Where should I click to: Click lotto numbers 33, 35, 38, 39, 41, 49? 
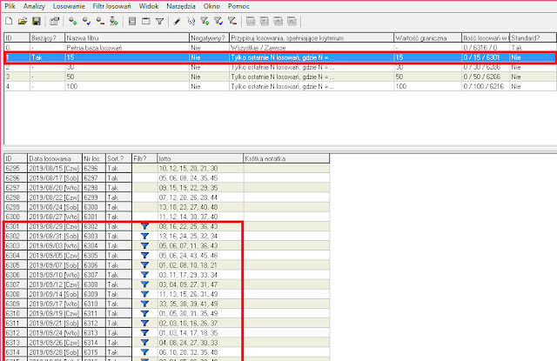(200, 304)
